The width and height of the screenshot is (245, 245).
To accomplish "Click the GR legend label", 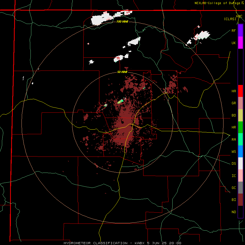I will (234, 103).
